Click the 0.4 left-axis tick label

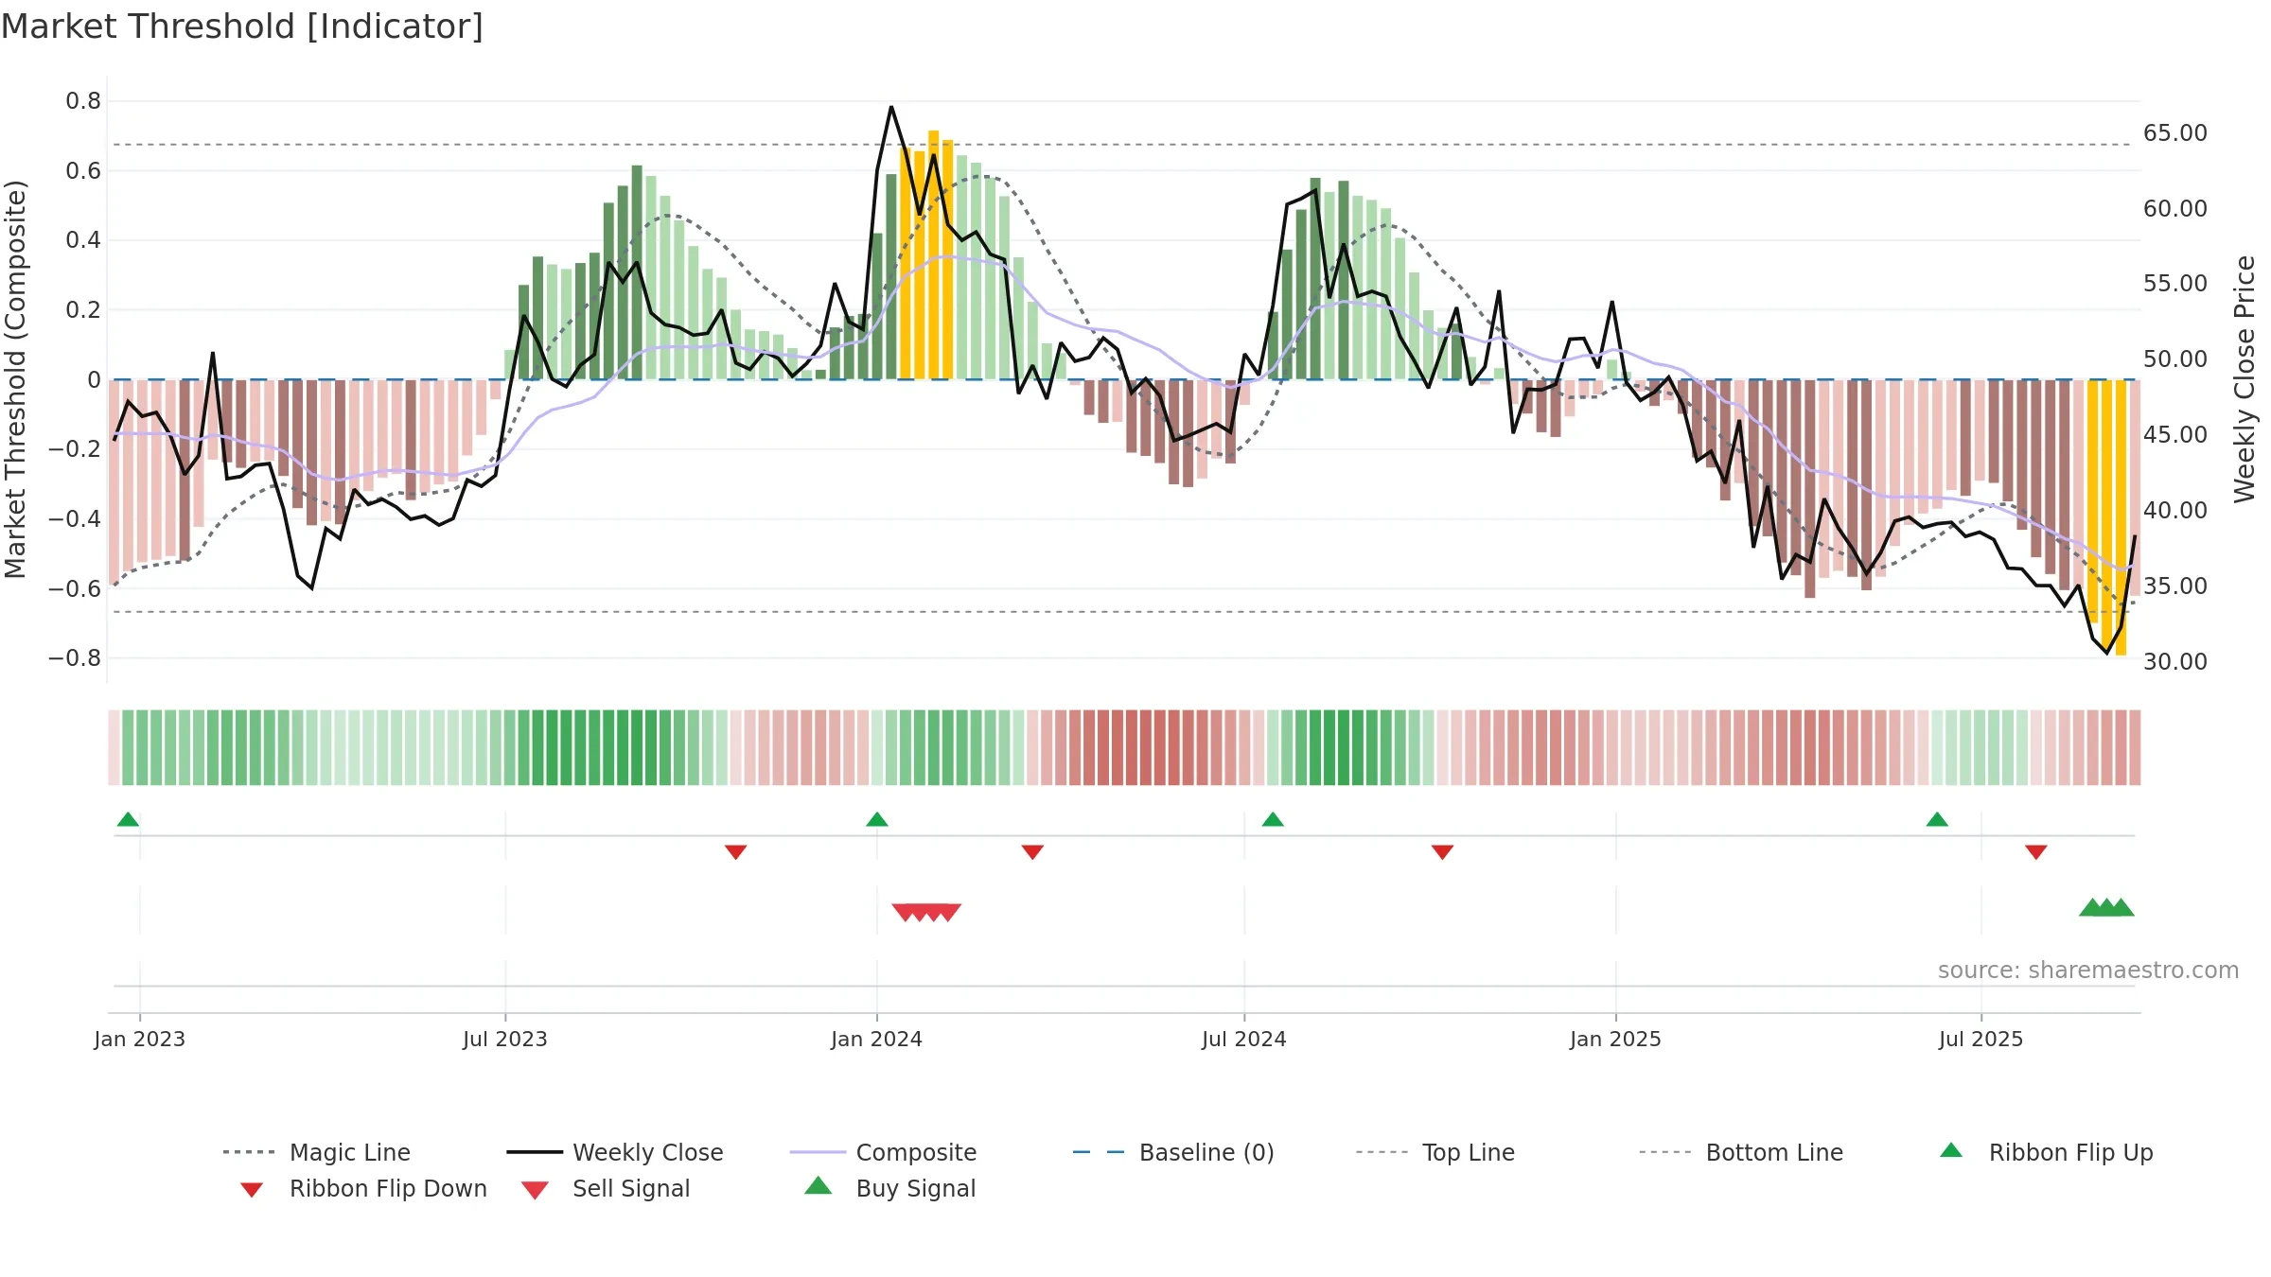[83, 240]
